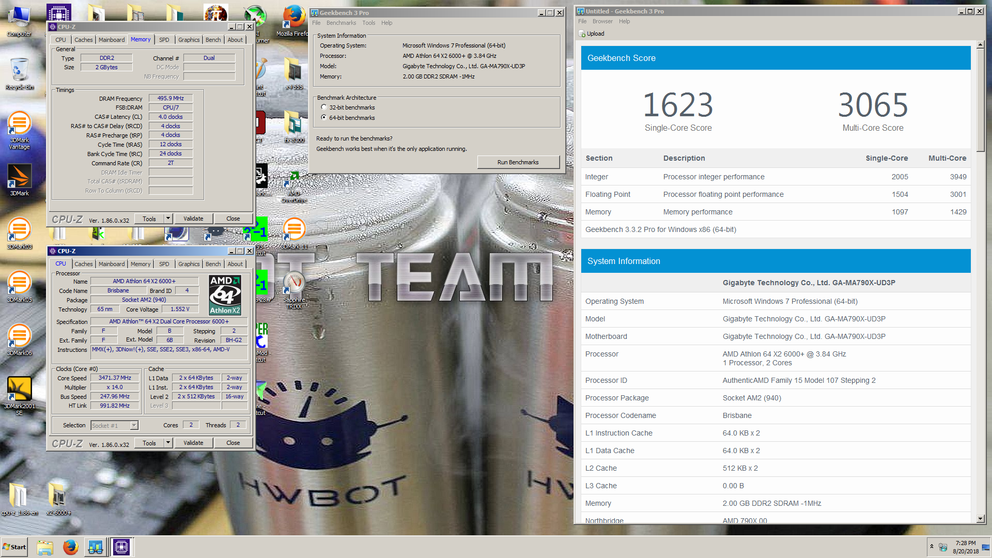Click the 3065 Multi-Core Score value

873,105
